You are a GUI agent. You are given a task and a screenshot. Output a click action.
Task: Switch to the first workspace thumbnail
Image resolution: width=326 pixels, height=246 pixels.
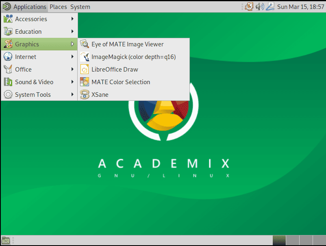(279, 240)
